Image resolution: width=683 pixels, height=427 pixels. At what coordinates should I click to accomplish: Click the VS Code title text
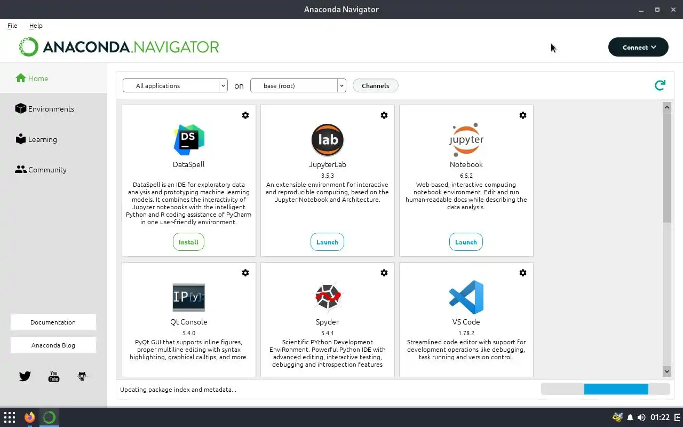tap(466, 322)
